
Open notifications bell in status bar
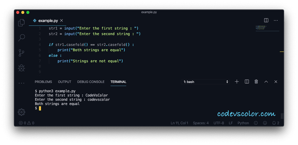click(276, 123)
